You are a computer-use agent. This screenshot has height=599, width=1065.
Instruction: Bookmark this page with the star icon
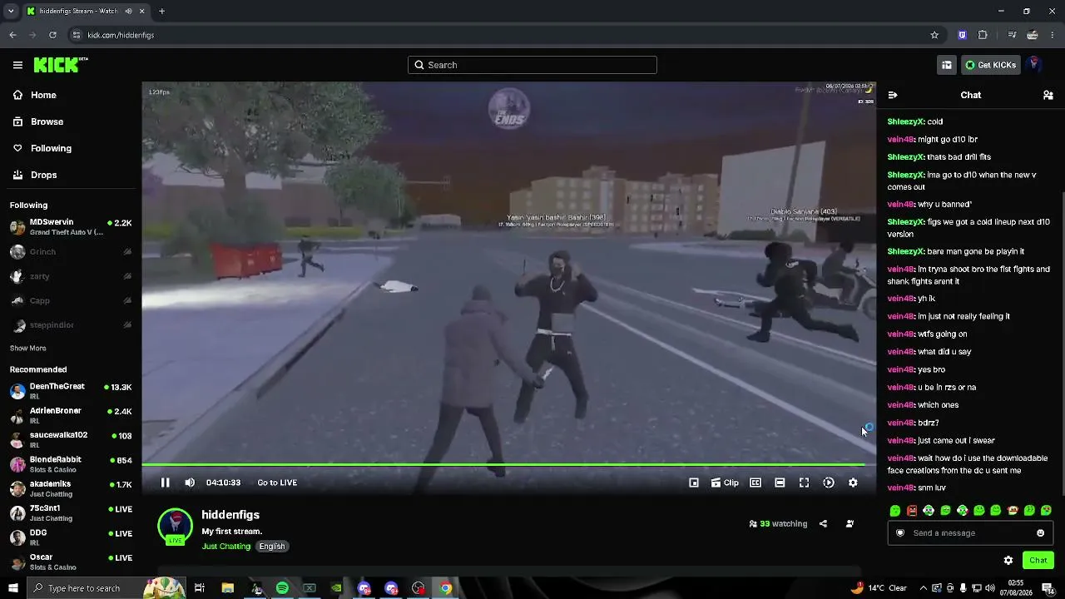tap(934, 35)
